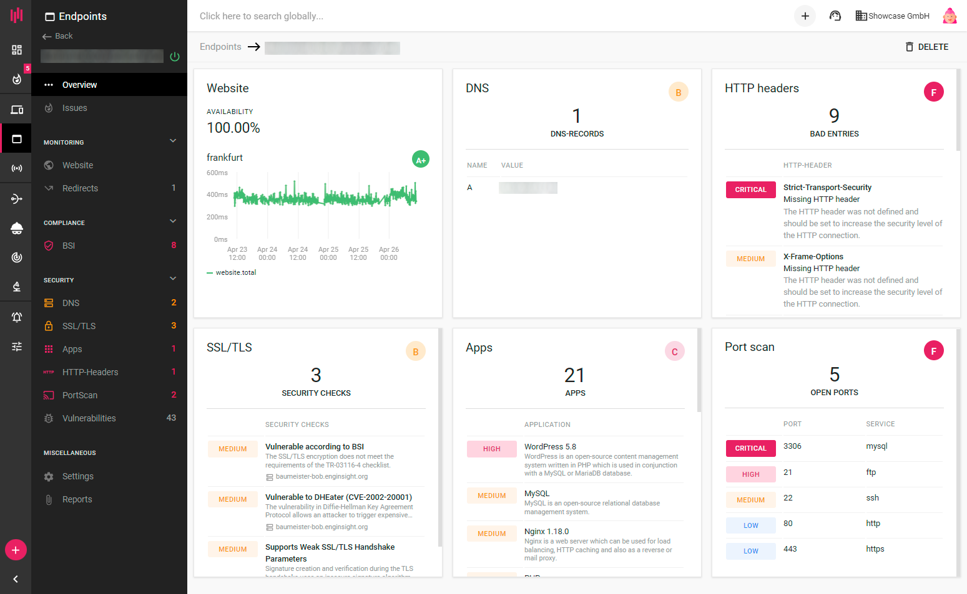
Task: Click the plus icon in top bar
Action: click(805, 16)
